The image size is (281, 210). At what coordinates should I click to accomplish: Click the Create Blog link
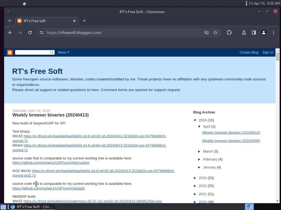(x=249, y=52)
